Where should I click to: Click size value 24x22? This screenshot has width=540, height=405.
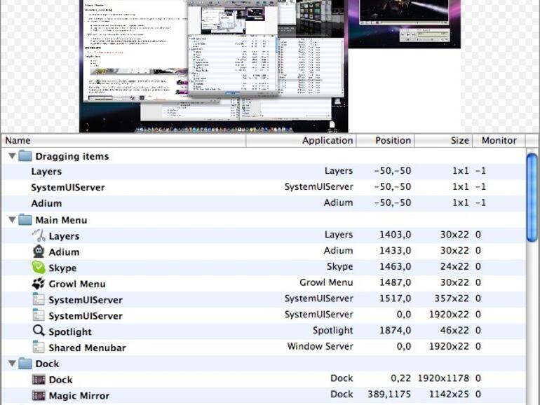(x=454, y=266)
